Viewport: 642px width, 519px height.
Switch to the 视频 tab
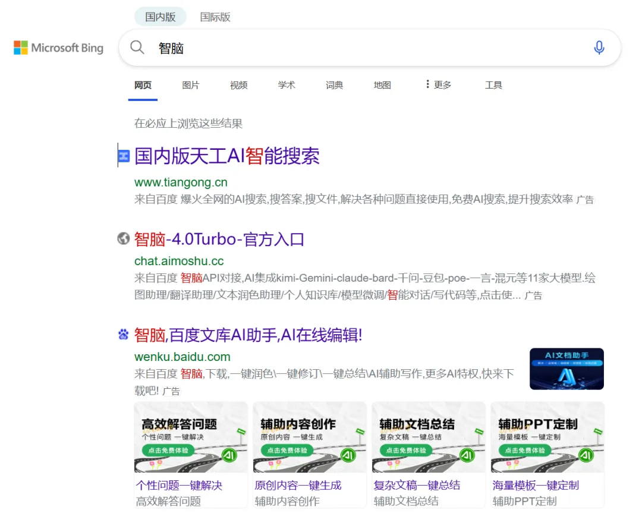(x=239, y=85)
